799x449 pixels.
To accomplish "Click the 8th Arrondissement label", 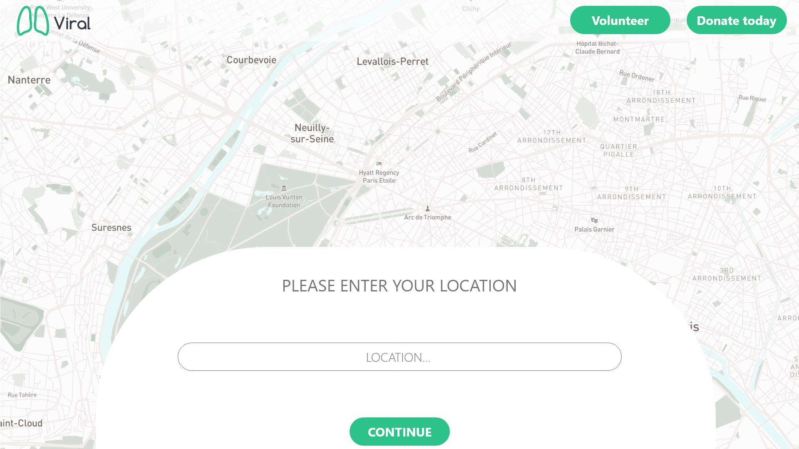I will tap(529, 184).
